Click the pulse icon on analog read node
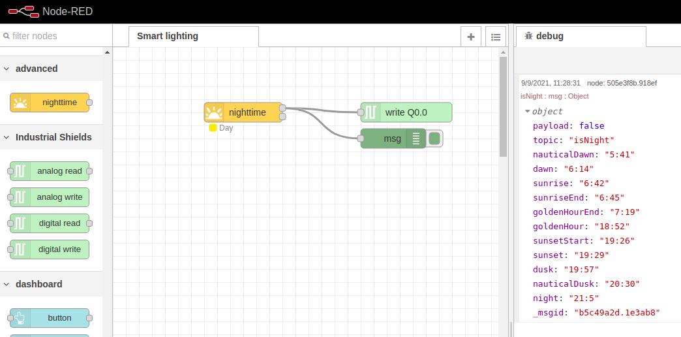The image size is (681, 337). click(x=20, y=171)
